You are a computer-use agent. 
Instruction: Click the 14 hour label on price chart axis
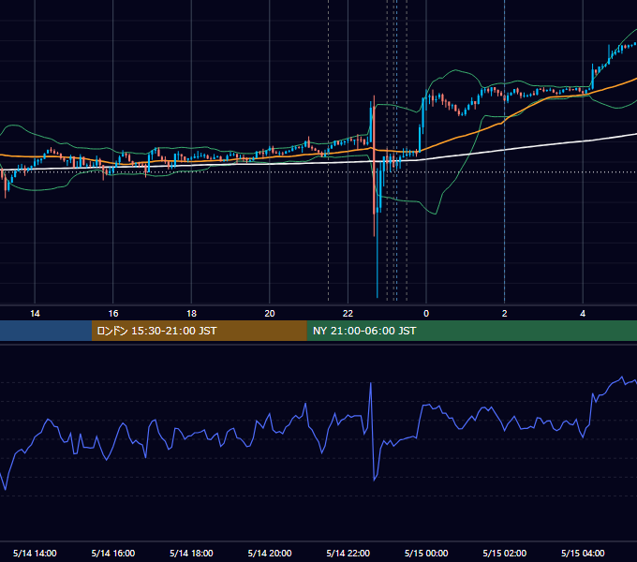35,314
